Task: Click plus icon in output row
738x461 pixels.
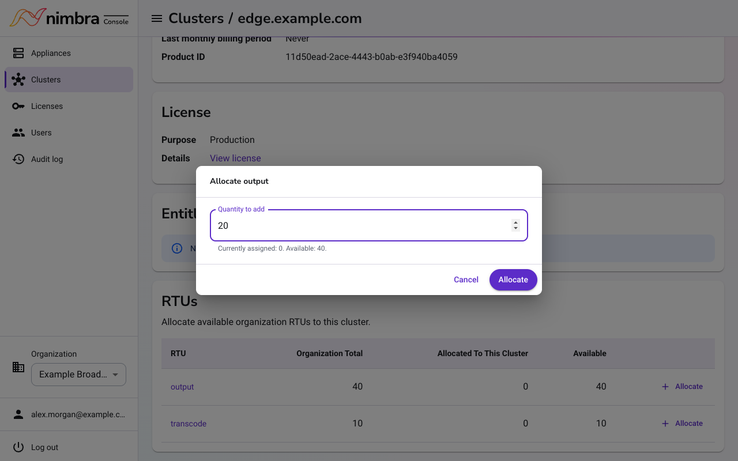Action: (665, 387)
